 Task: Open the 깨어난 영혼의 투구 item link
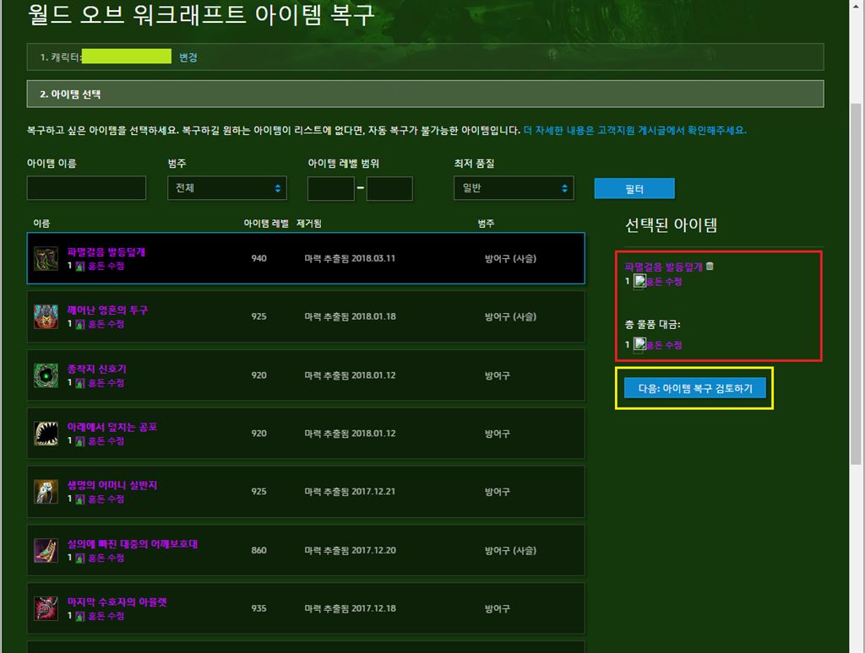click(107, 310)
